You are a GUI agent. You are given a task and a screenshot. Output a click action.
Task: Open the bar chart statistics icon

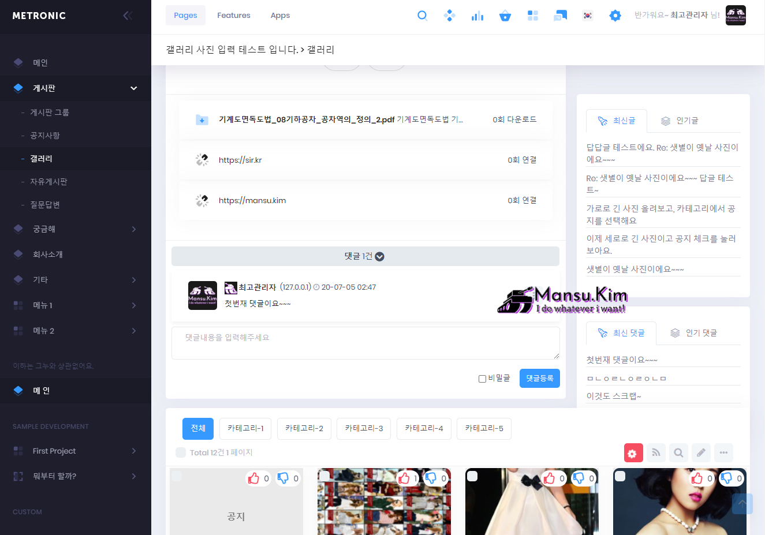coord(477,16)
